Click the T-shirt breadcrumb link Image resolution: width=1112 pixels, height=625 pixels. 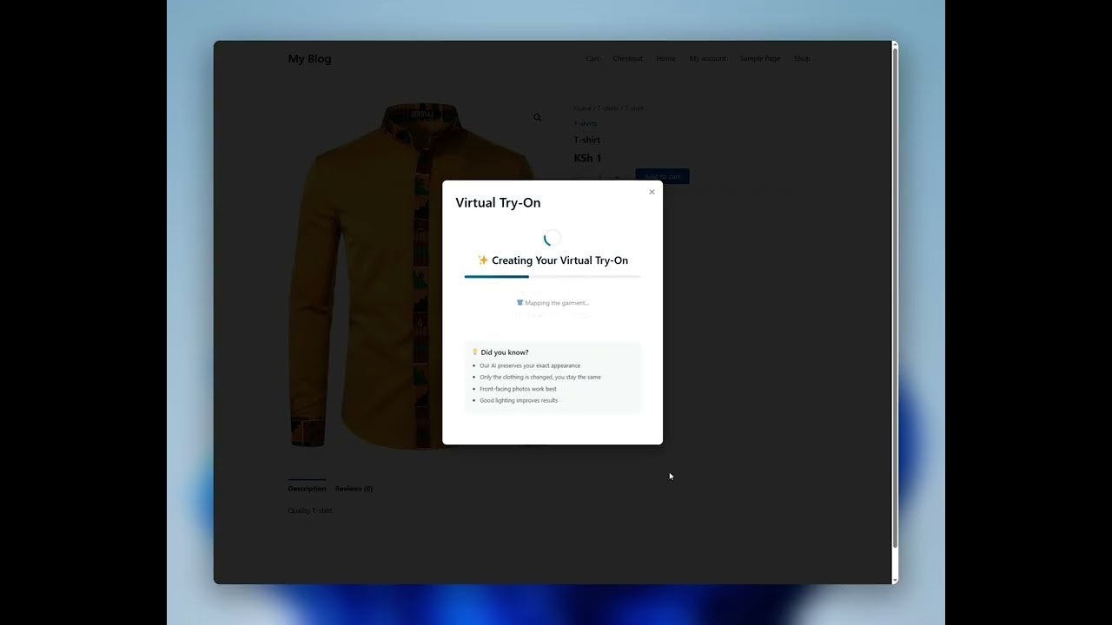tap(633, 108)
